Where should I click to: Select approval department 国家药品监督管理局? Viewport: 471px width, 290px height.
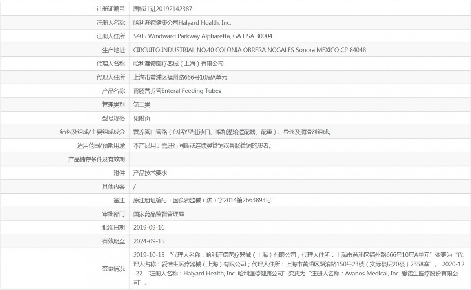[159, 214]
